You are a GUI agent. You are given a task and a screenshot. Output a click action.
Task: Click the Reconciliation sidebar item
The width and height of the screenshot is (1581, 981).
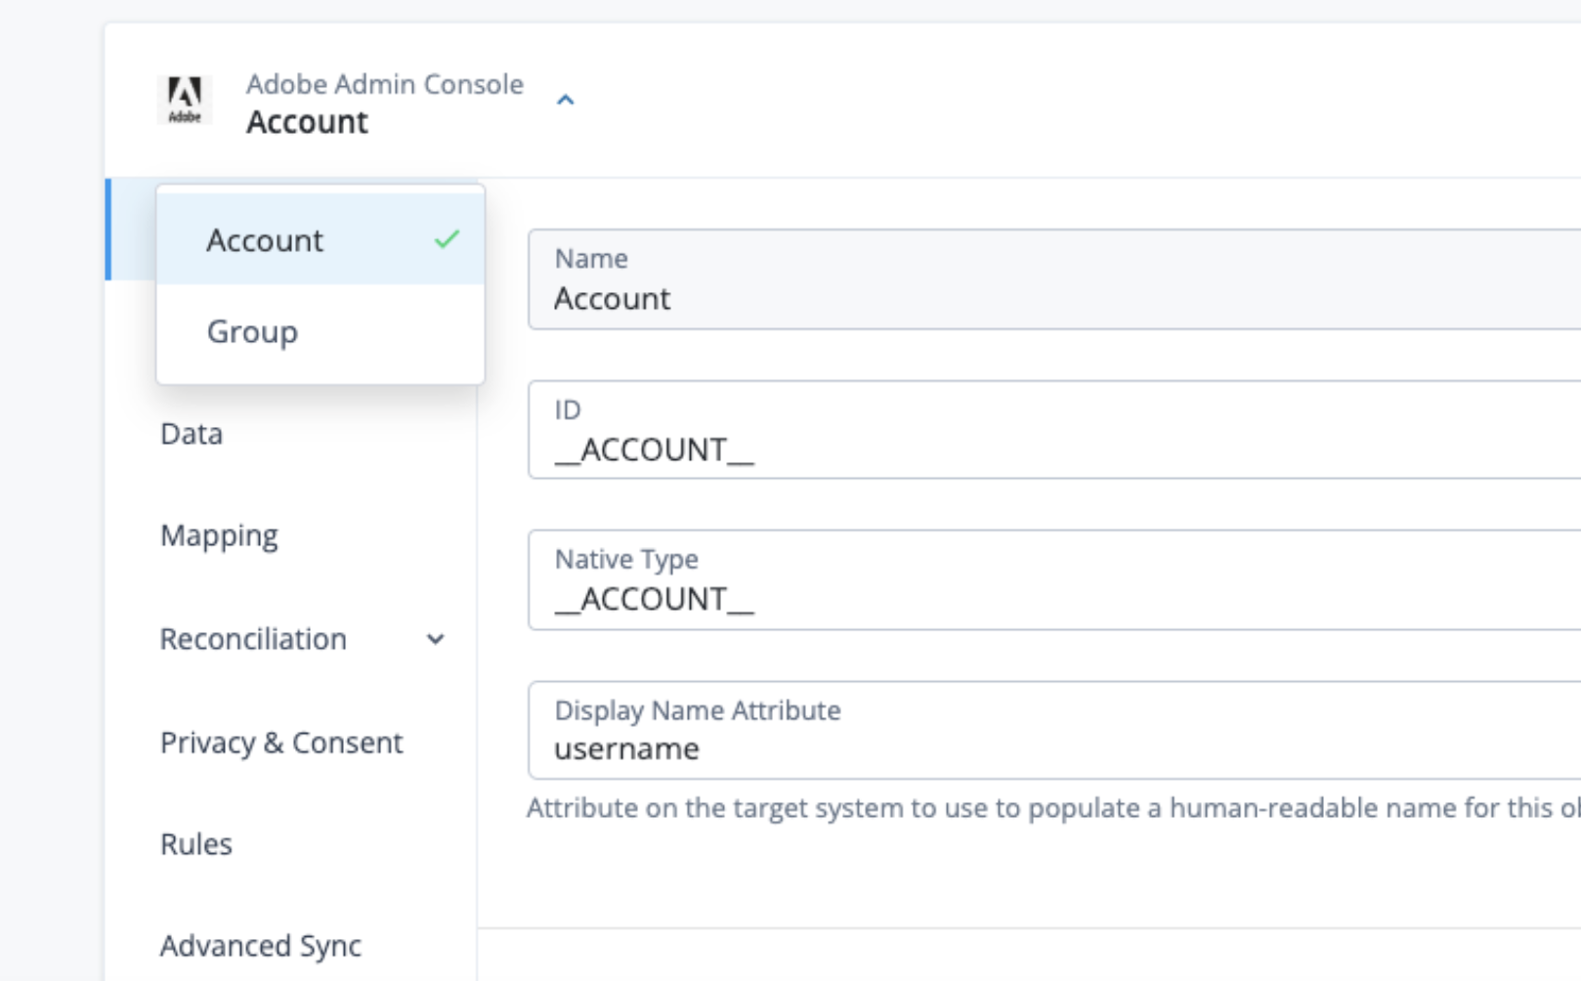(x=254, y=639)
